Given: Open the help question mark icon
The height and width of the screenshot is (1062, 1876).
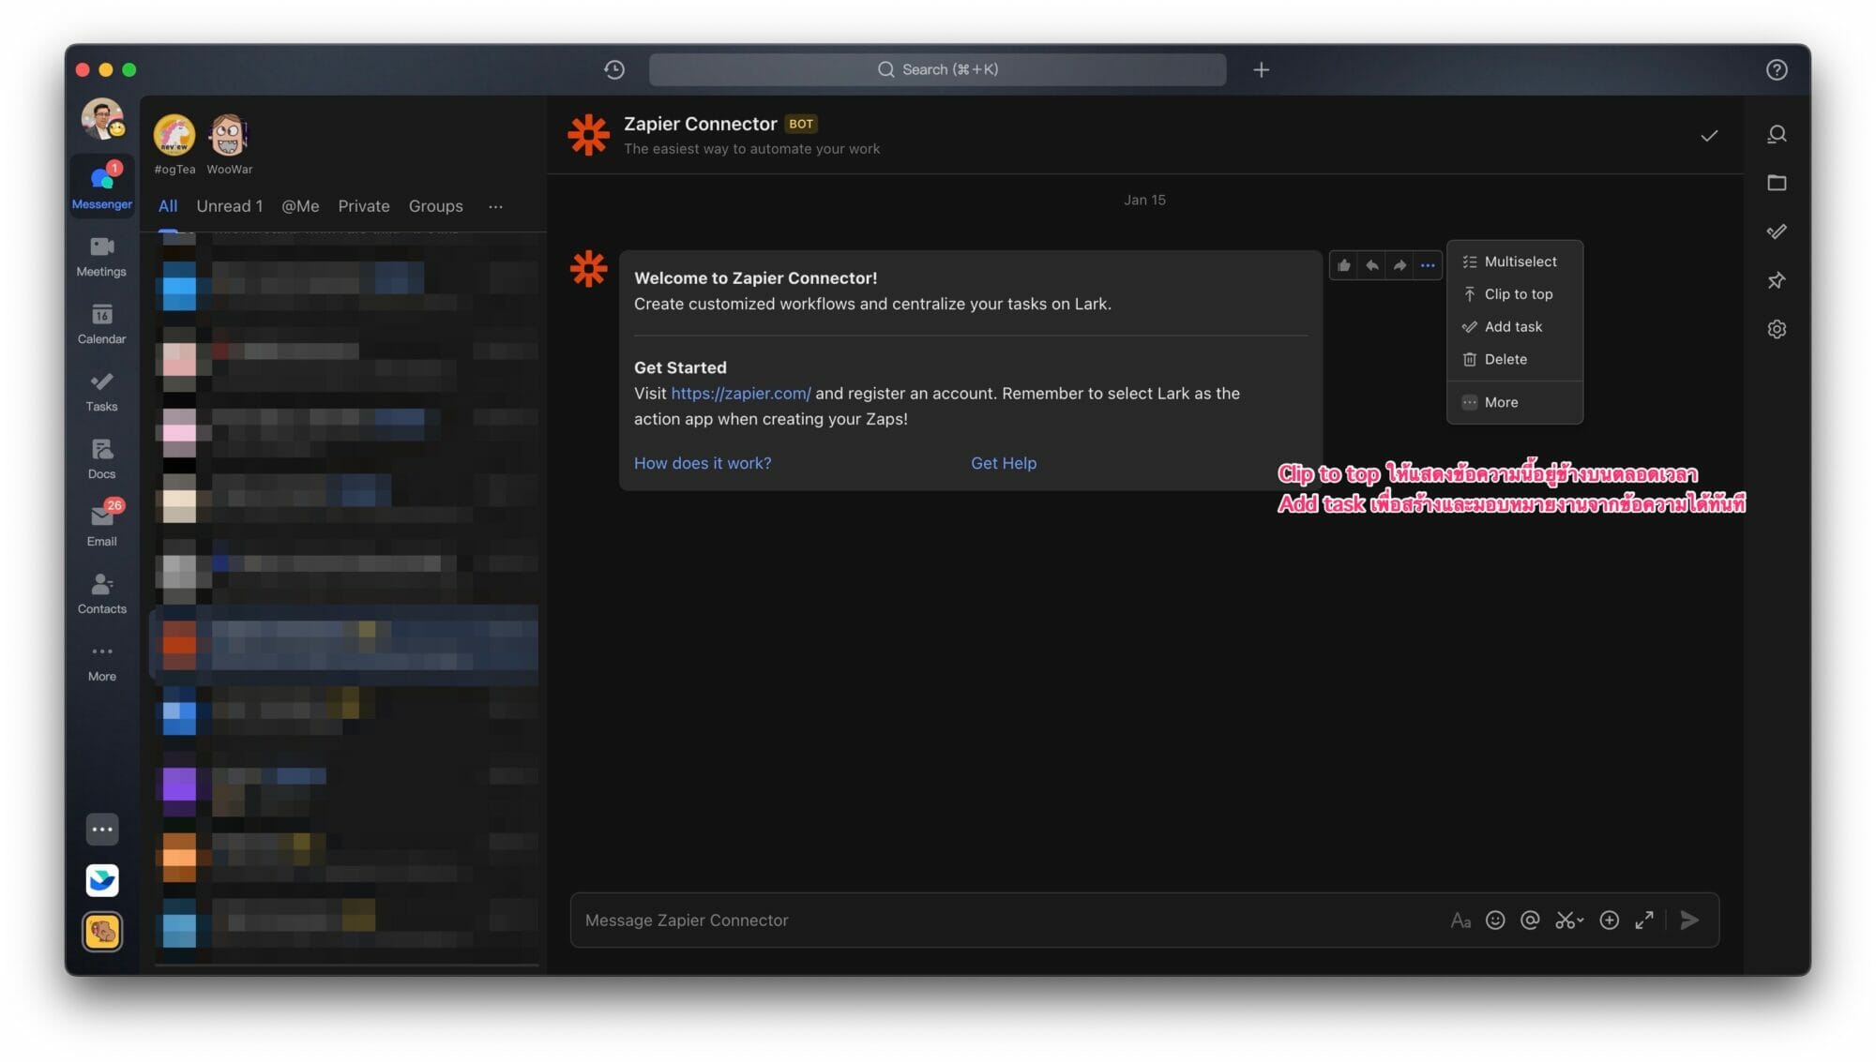Looking at the screenshot, I should [1777, 69].
